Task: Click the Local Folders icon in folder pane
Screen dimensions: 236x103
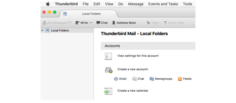Action: tap(47, 30)
